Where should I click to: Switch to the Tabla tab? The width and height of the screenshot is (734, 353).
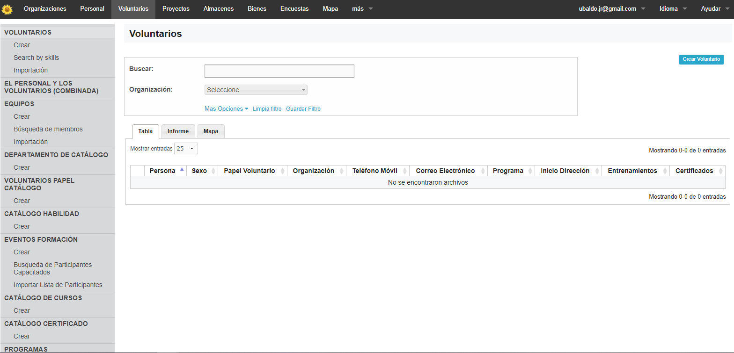pyautogui.click(x=146, y=131)
